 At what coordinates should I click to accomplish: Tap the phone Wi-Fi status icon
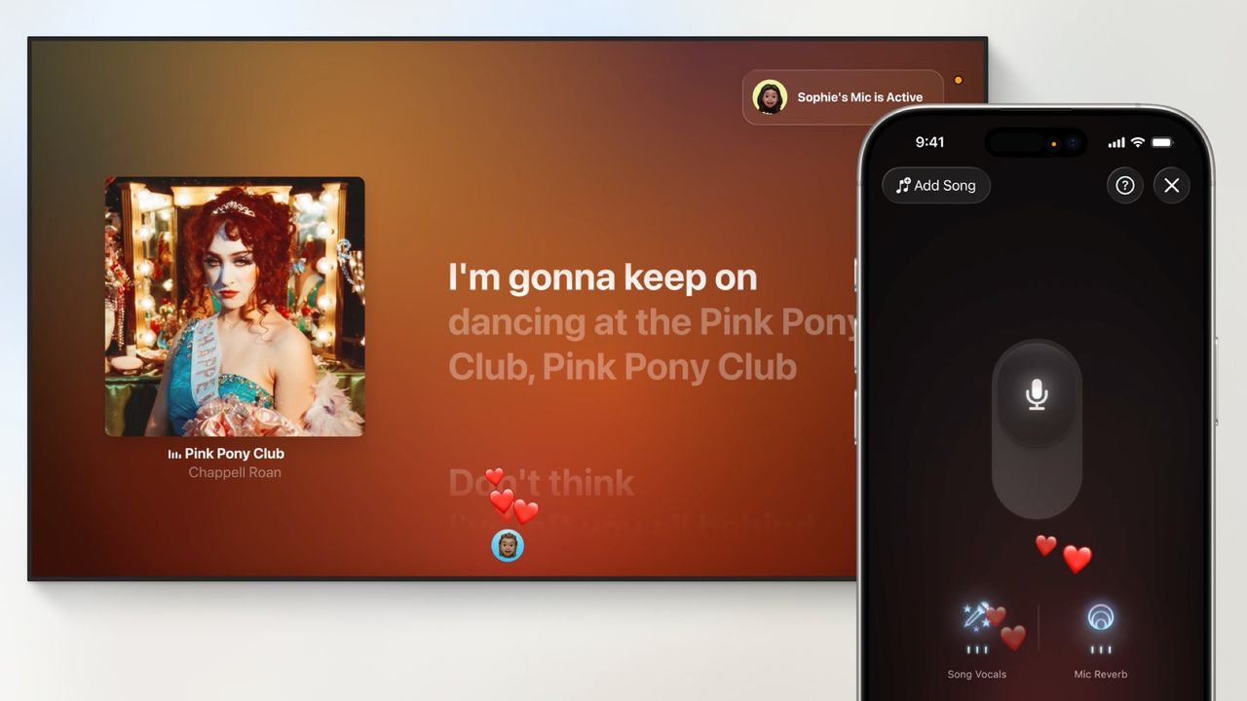pyautogui.click(x=1137, y=142)
